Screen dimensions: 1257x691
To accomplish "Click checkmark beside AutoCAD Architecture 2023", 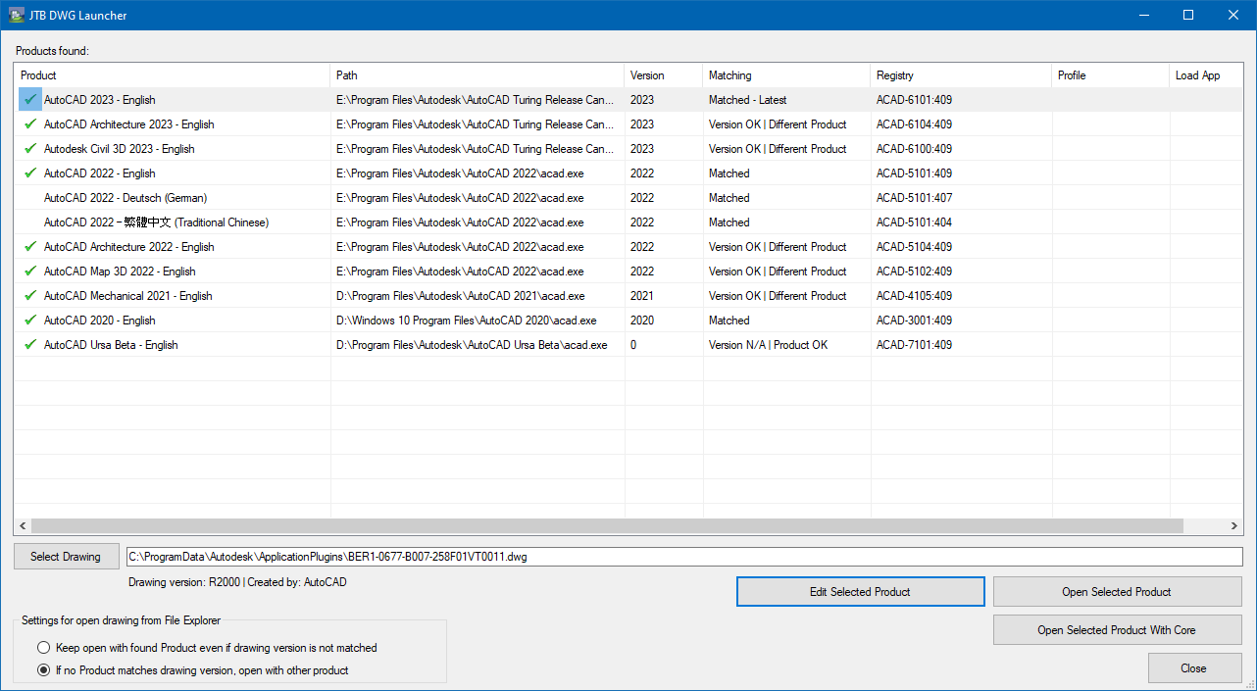I will (30, 123).
